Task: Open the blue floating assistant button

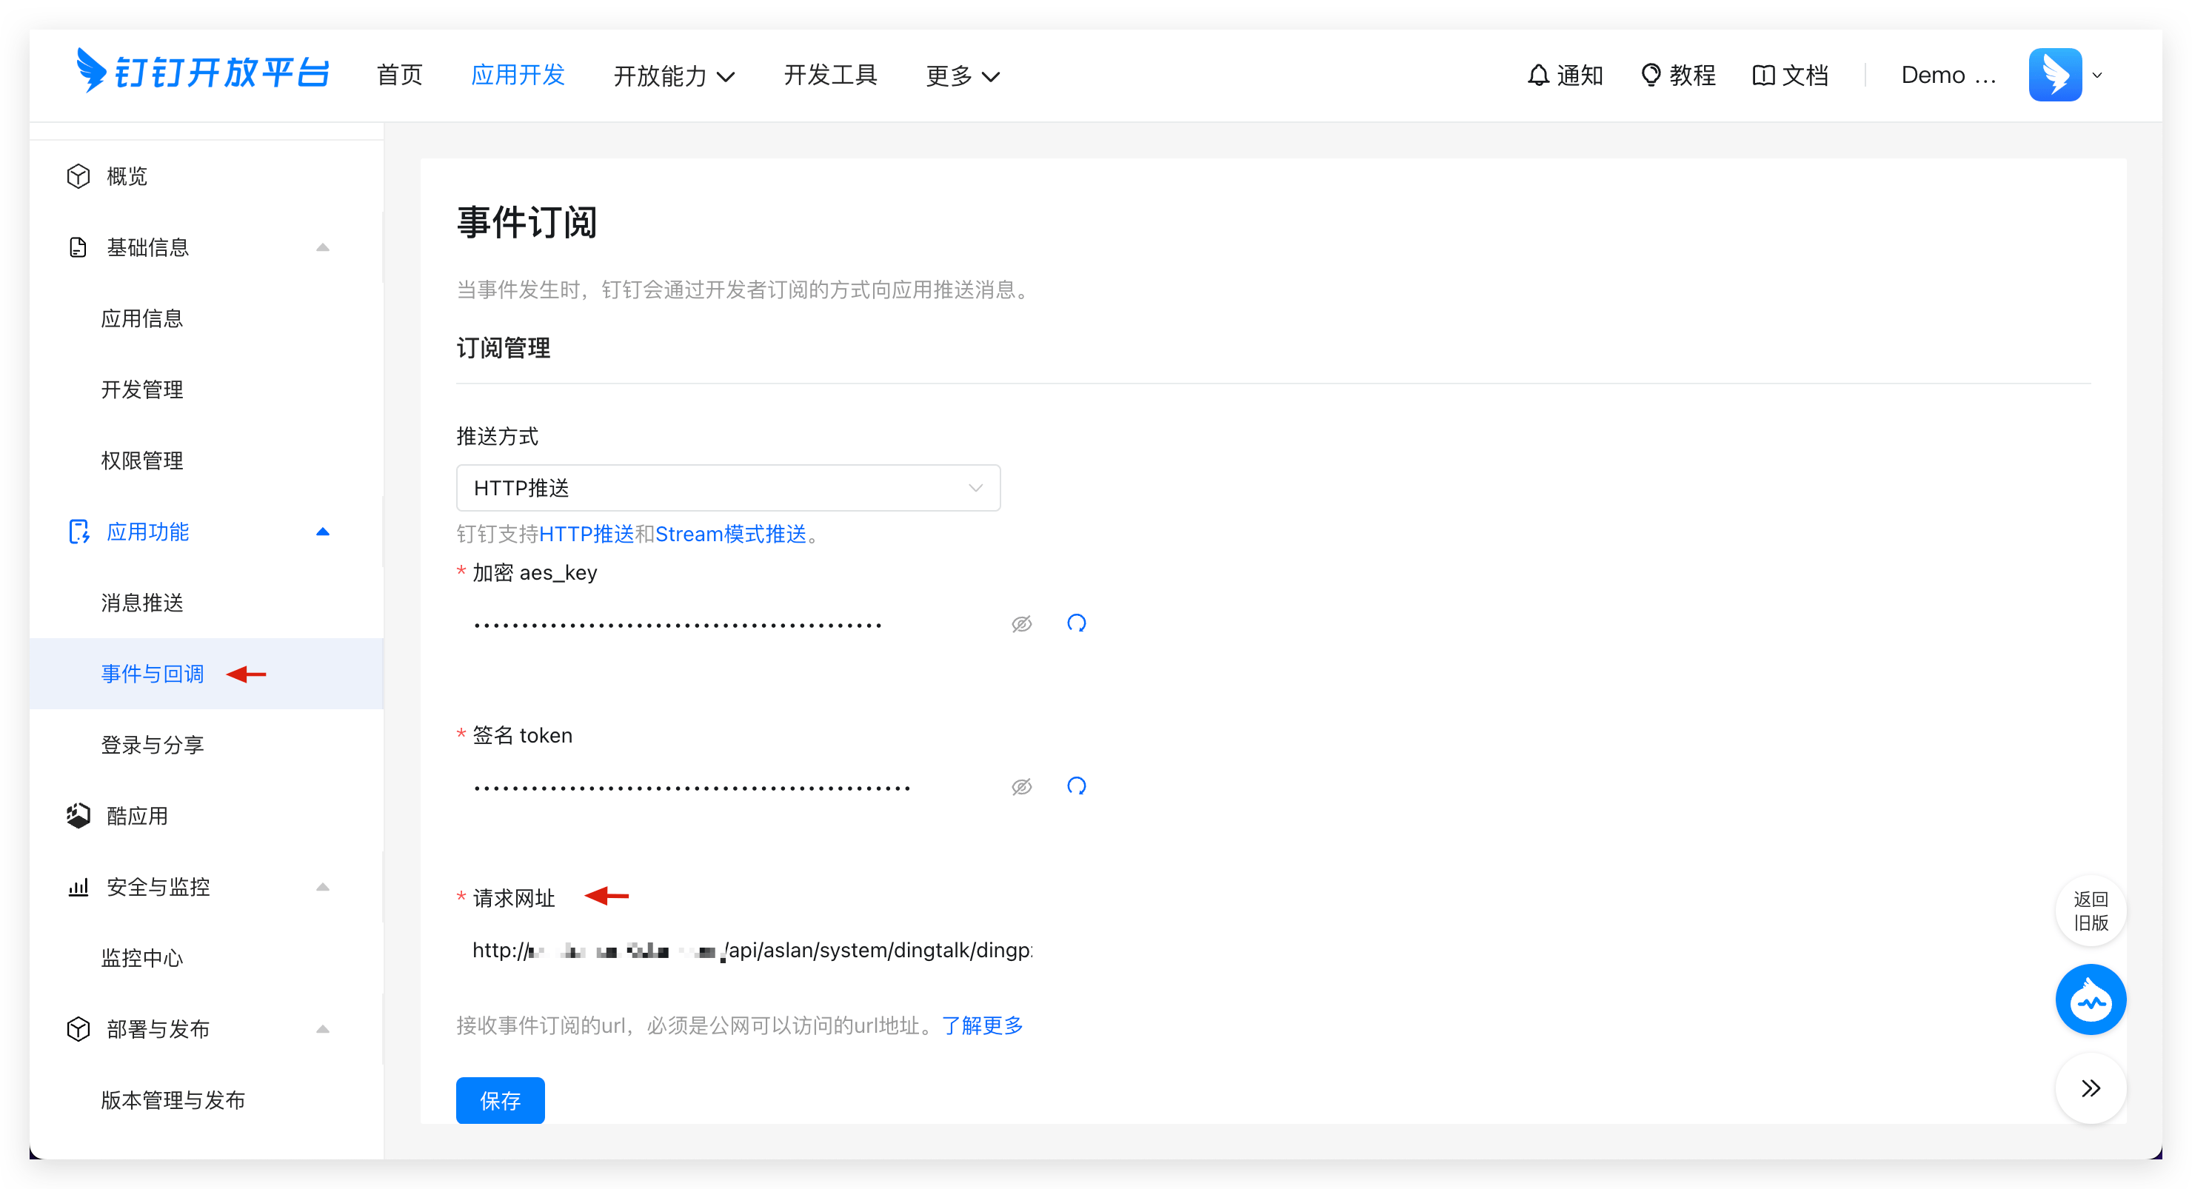Action: point(2090,999)
